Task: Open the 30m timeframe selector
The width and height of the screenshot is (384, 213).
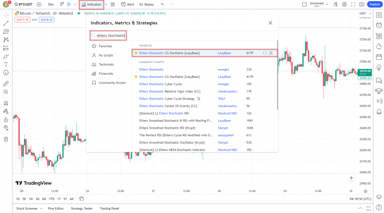Action: point(51,4)
